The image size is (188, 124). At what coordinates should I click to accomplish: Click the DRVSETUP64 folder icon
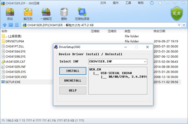tap(3, 41)
